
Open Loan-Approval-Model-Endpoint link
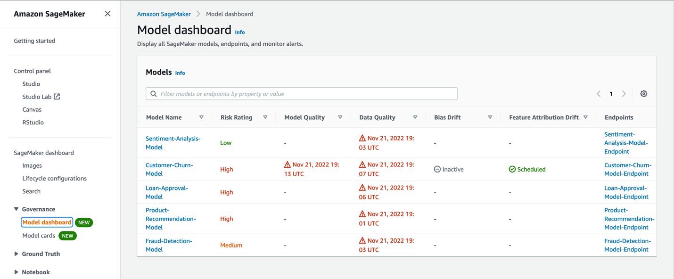point(626,192)
